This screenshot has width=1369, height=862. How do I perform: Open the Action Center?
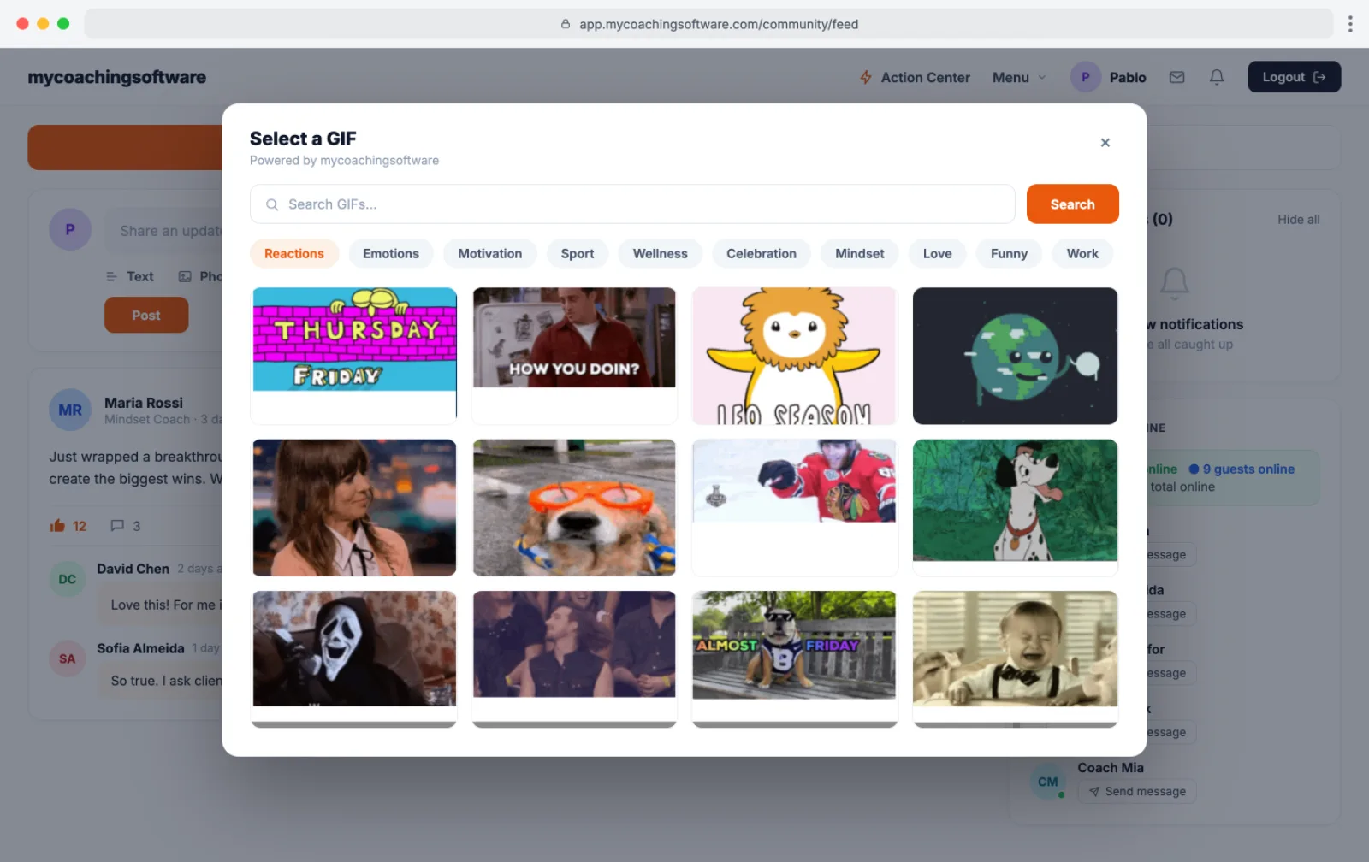point(915,77)
